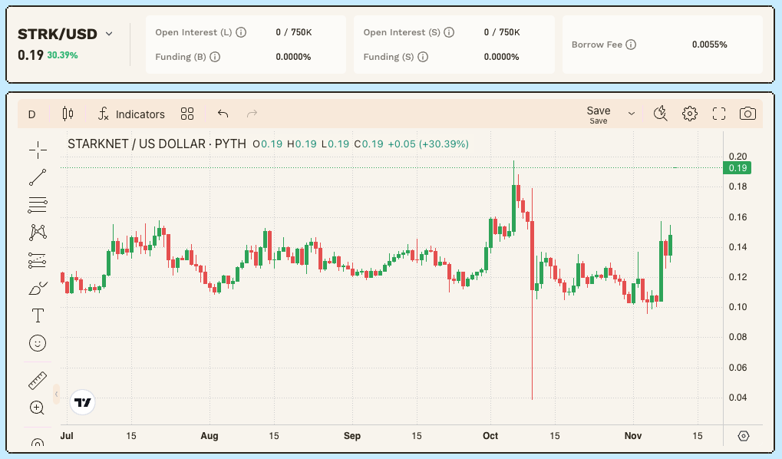Select the XABCD pattern tool
Viewport: 782px width, 459px height.
pyautogui.click(x=38, y=233)
